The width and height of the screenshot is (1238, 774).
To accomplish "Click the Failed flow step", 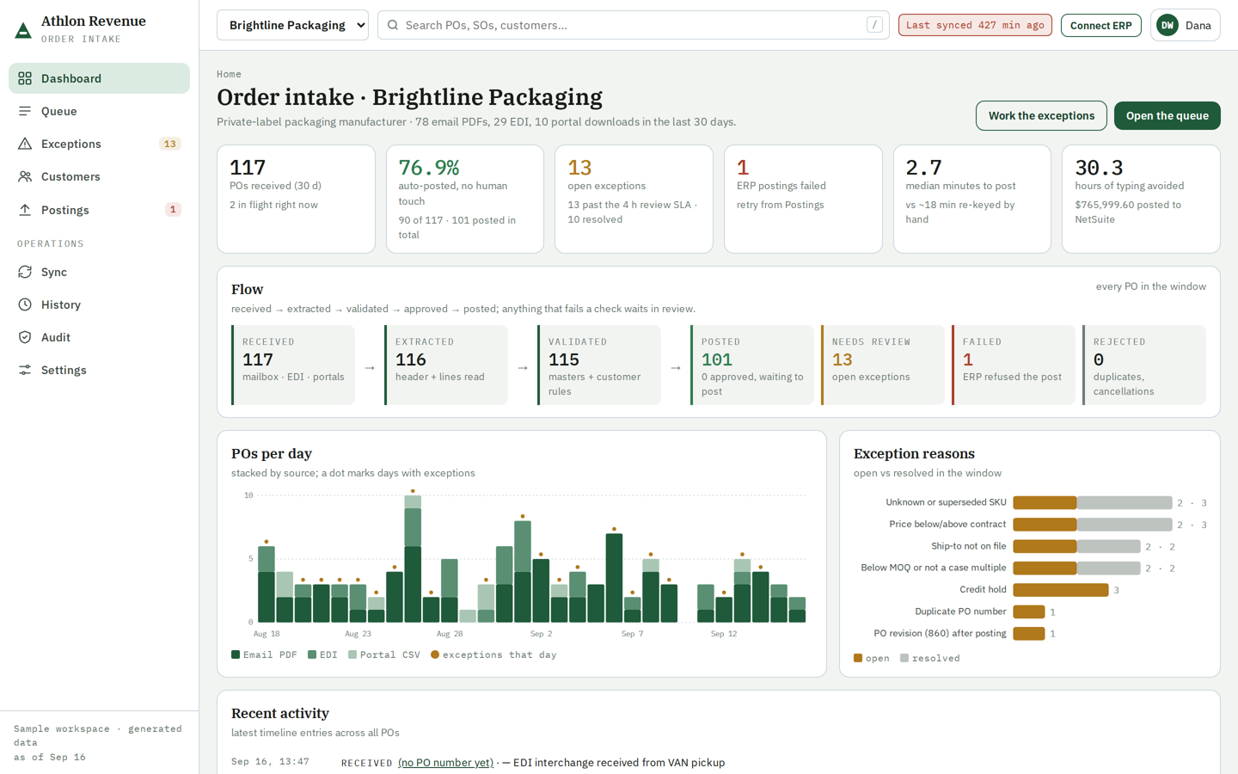I will 1014,365.
